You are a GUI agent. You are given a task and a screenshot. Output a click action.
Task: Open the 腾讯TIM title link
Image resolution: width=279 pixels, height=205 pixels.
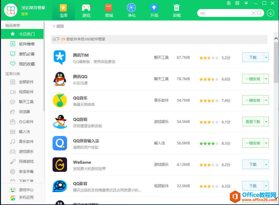point(81,55)
